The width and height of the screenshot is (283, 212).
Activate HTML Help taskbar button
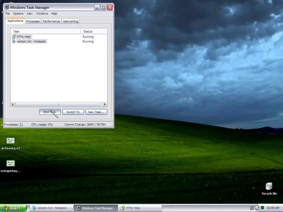(140, 208)
